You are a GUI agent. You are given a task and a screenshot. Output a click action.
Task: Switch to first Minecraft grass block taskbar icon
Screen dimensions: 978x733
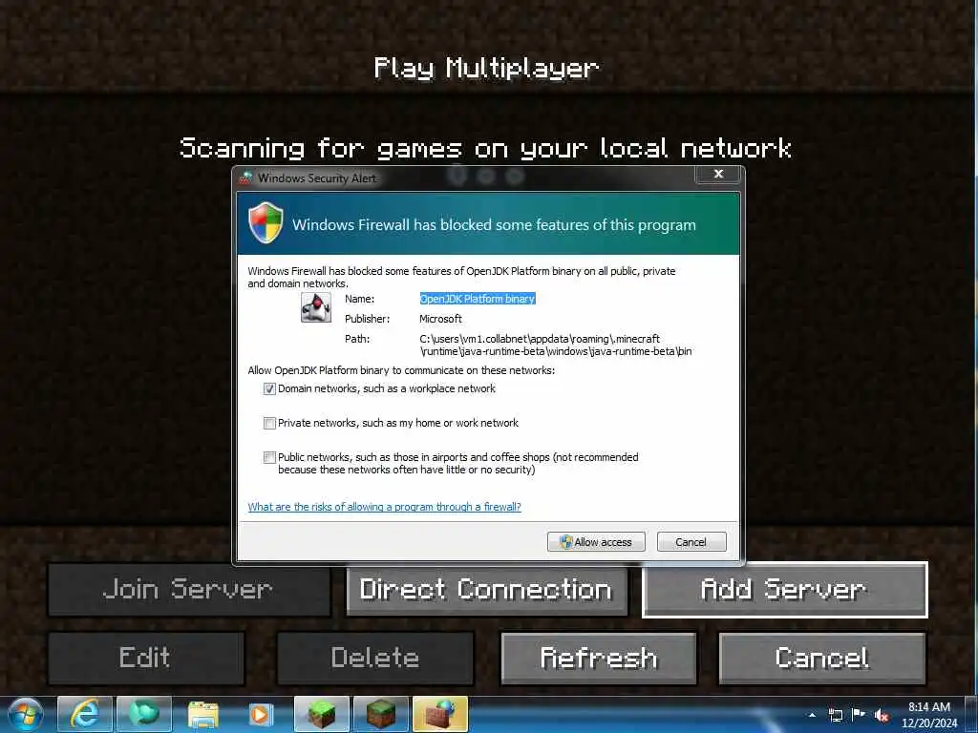click(321, 714)
